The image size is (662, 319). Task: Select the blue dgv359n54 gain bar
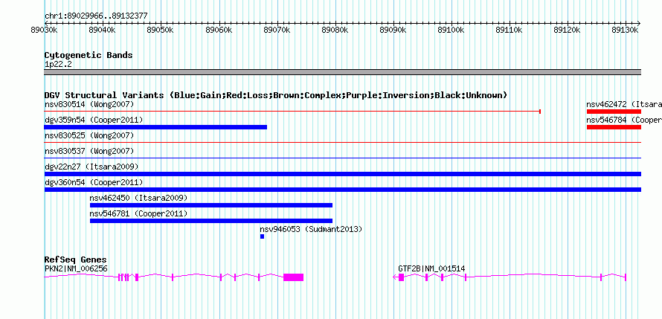coord(155,127)
